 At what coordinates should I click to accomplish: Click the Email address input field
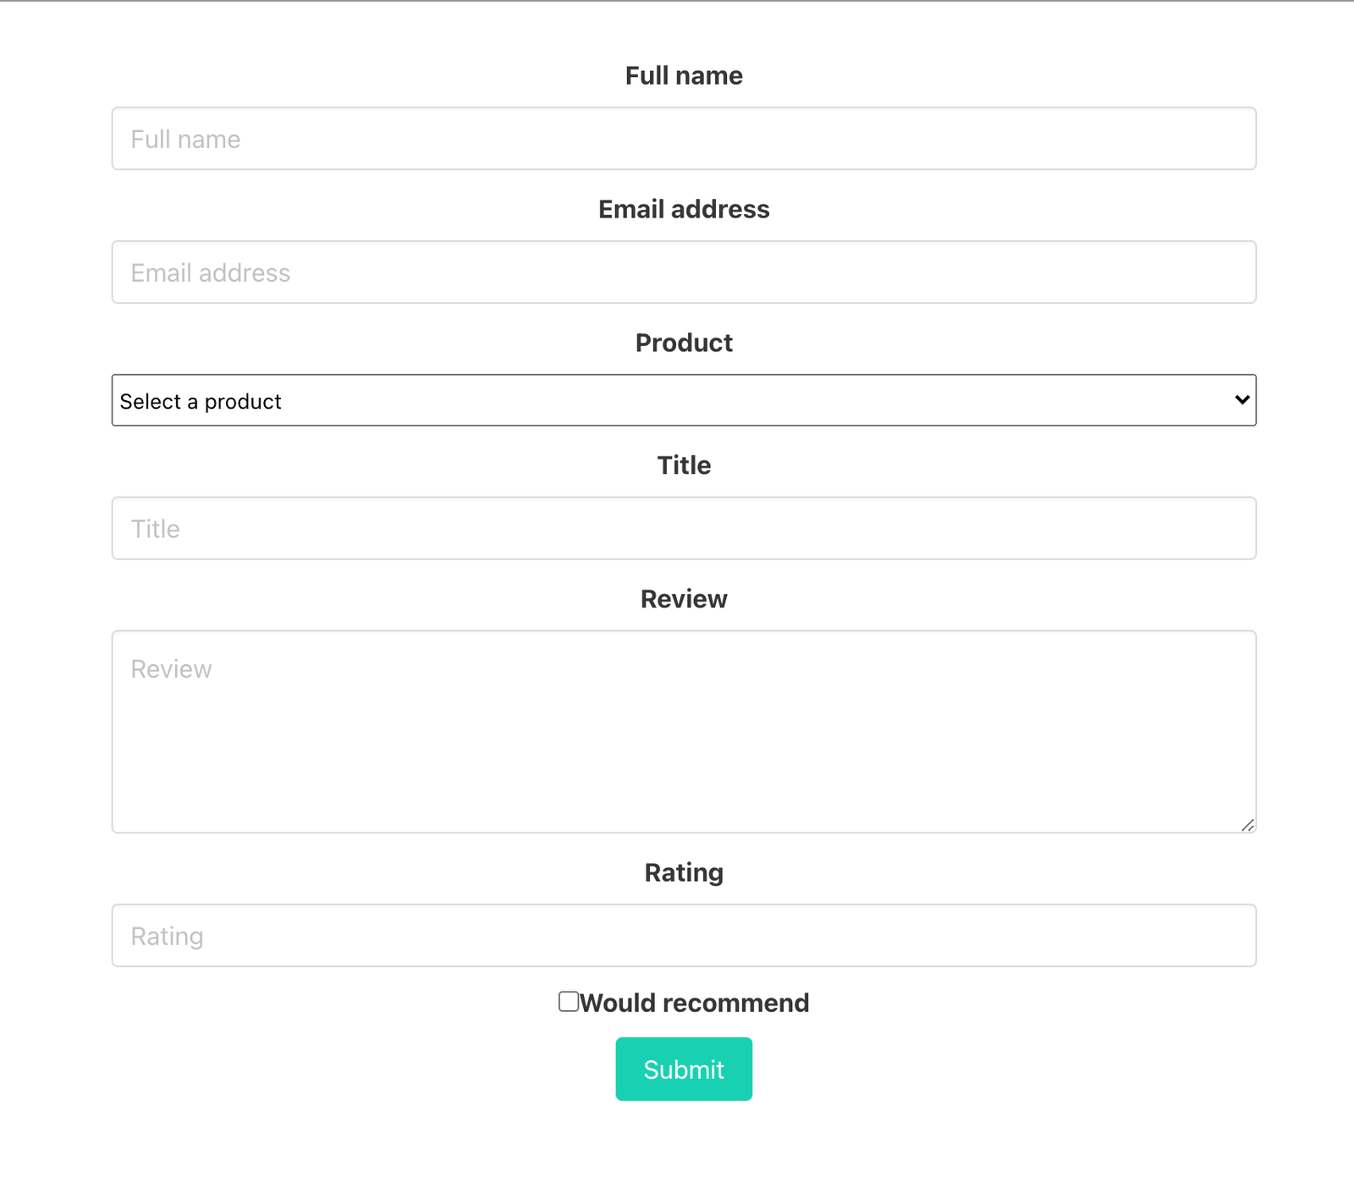[684, 272]
